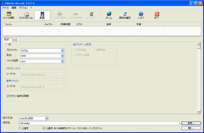
Task: Click the リストから除去 minus icon
Action: [75, 15]
